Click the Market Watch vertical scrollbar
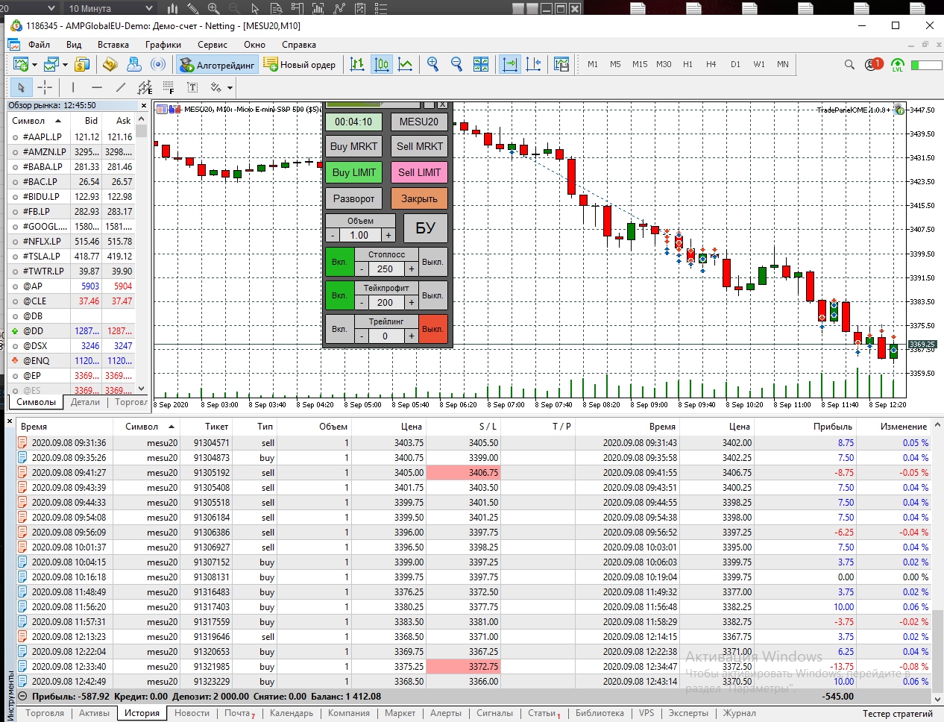Screen dimensions: 944x722 point(142,254)
